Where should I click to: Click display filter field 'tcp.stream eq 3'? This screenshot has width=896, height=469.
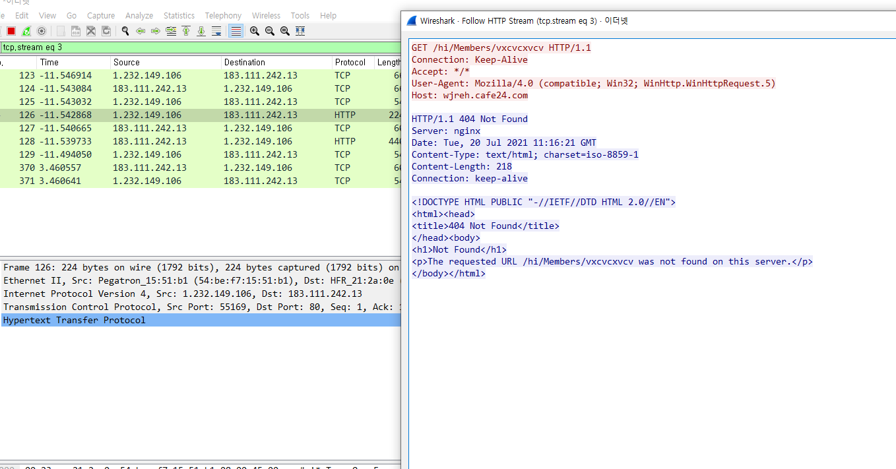tap(201, 47)
